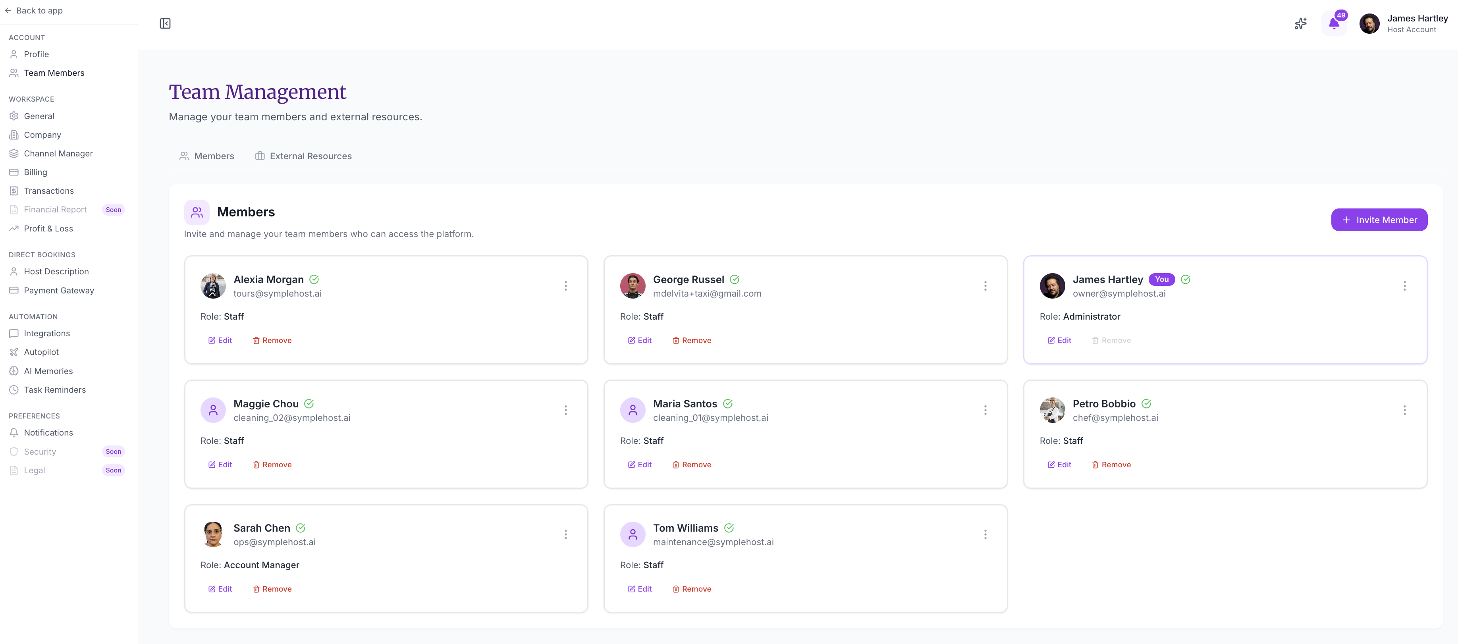1458x644 pixels.
Task: Open General workspace settings
Action: [x=39, y=116]
